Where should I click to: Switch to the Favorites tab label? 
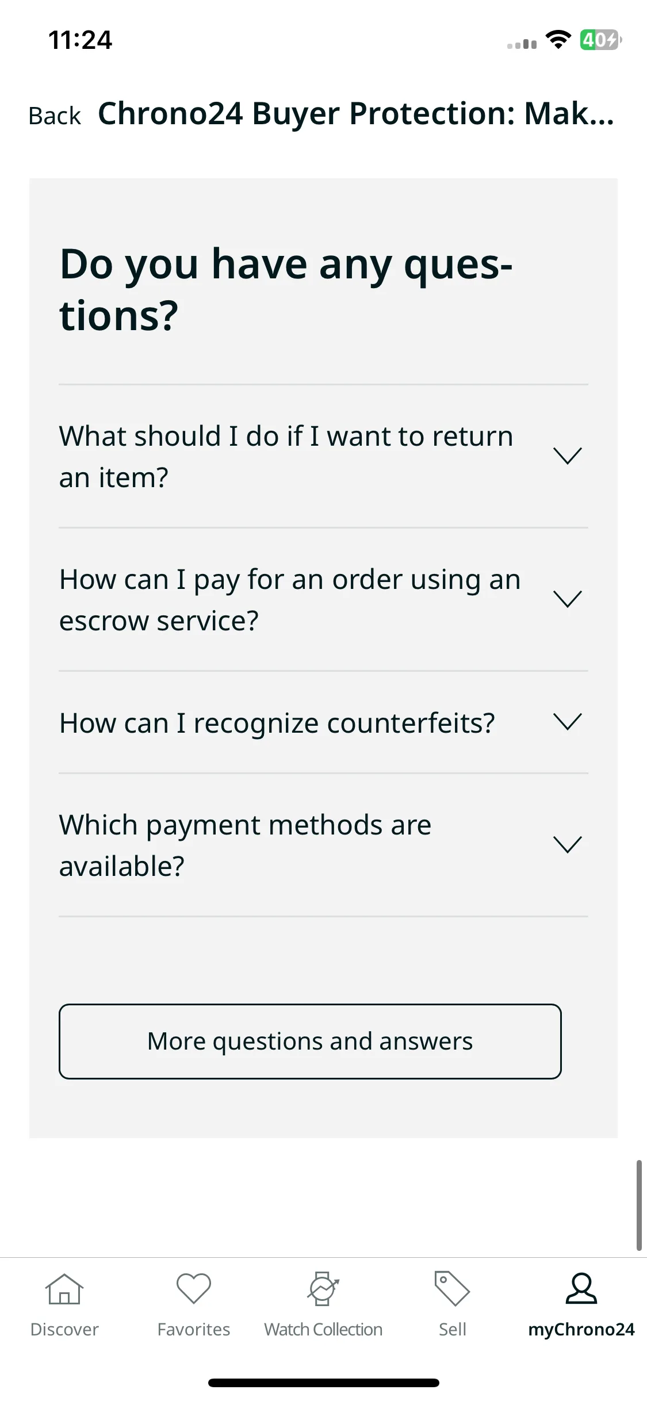194,1329
